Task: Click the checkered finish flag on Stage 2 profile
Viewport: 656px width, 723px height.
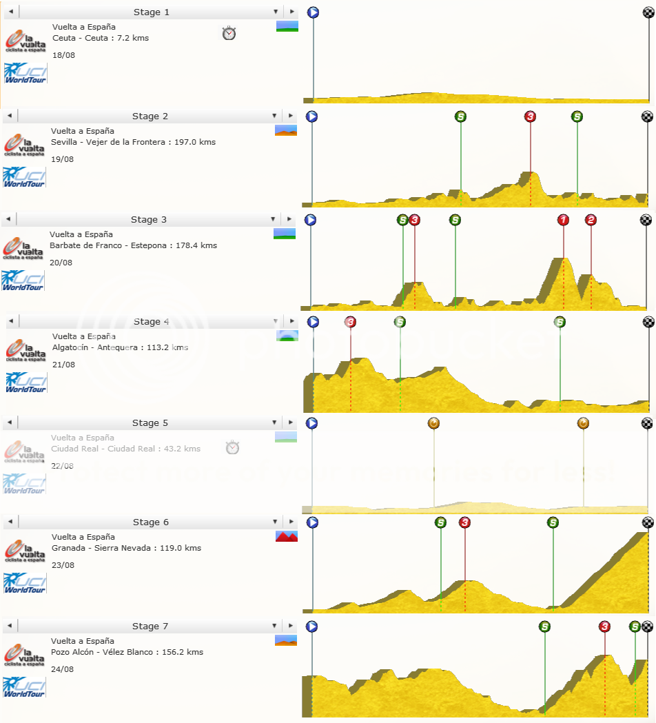Action: 645,116
